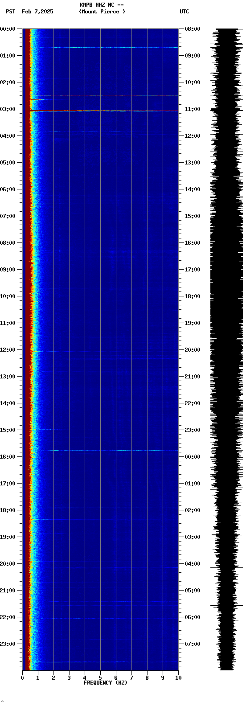Click the PST time label '19:00'
The height and width of the screenshot is (706, 246).
coord(8,537)
